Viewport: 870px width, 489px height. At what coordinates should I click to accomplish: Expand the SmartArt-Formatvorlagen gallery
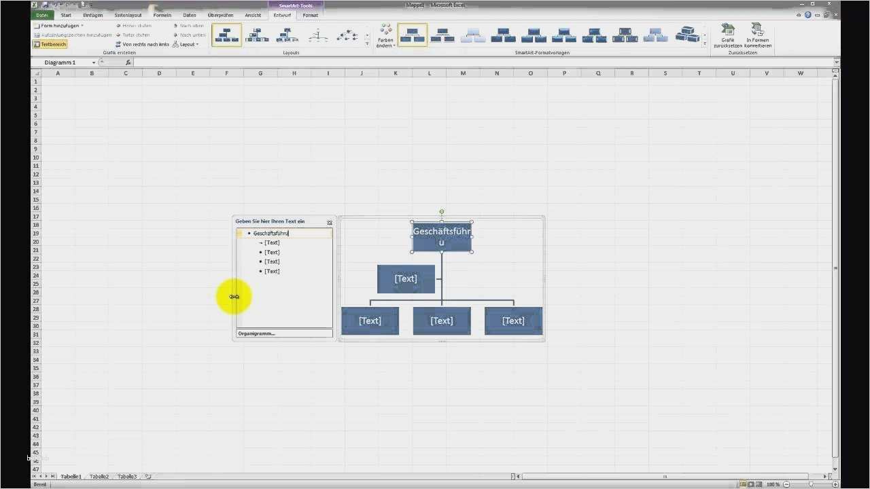[705, 43]
